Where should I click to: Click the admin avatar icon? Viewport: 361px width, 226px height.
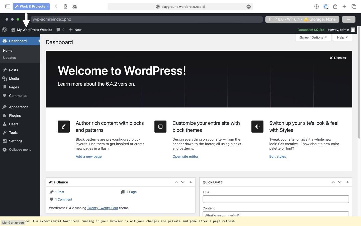pyautogui.click(x=353, y=30)
